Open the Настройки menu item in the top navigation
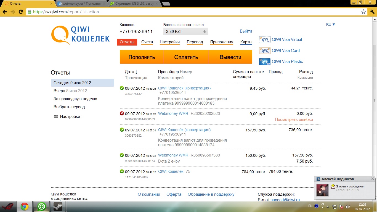 (170, 42)
